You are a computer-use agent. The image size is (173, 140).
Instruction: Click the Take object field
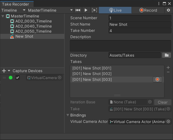[140, 109]
